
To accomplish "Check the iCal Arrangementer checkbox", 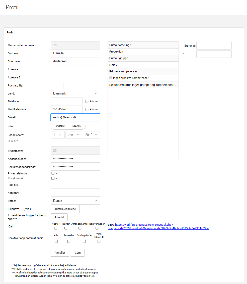I will [80, 228].
